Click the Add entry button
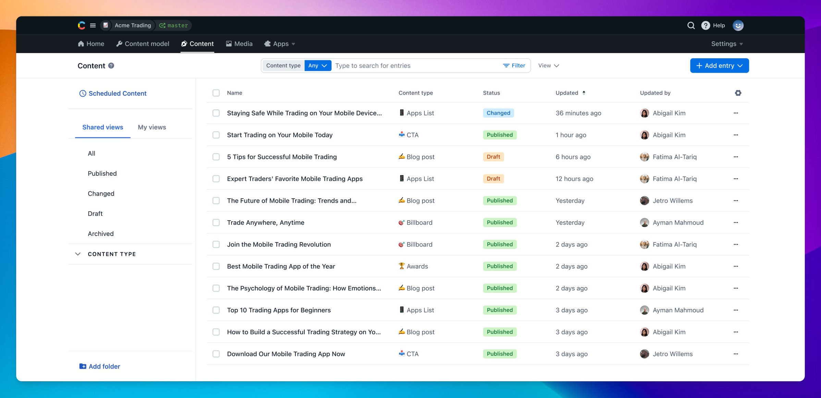The image size is (821, 398). 719,65
